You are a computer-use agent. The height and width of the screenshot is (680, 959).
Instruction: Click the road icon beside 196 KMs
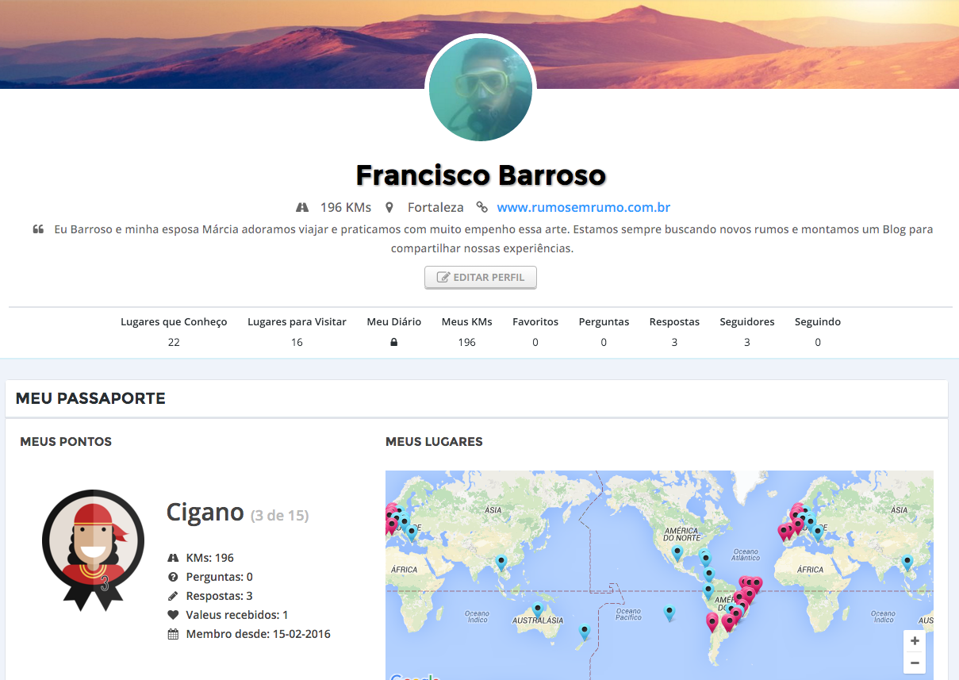[302, 208]
